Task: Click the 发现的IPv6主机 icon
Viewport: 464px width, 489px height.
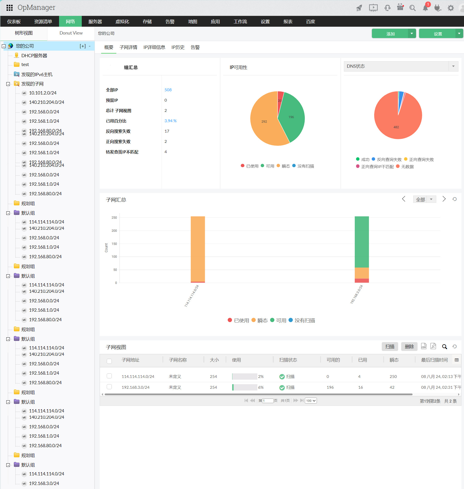Action: 17,74
